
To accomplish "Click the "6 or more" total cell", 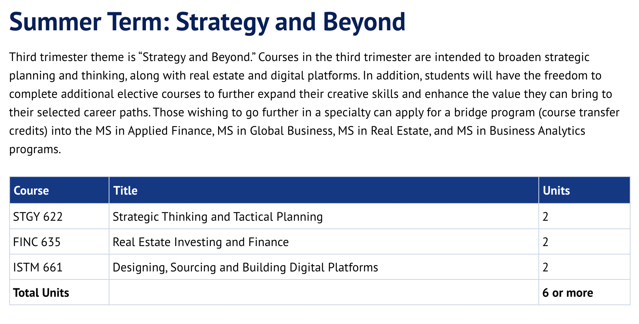I will pyautogui.click(x=568, y=293).
